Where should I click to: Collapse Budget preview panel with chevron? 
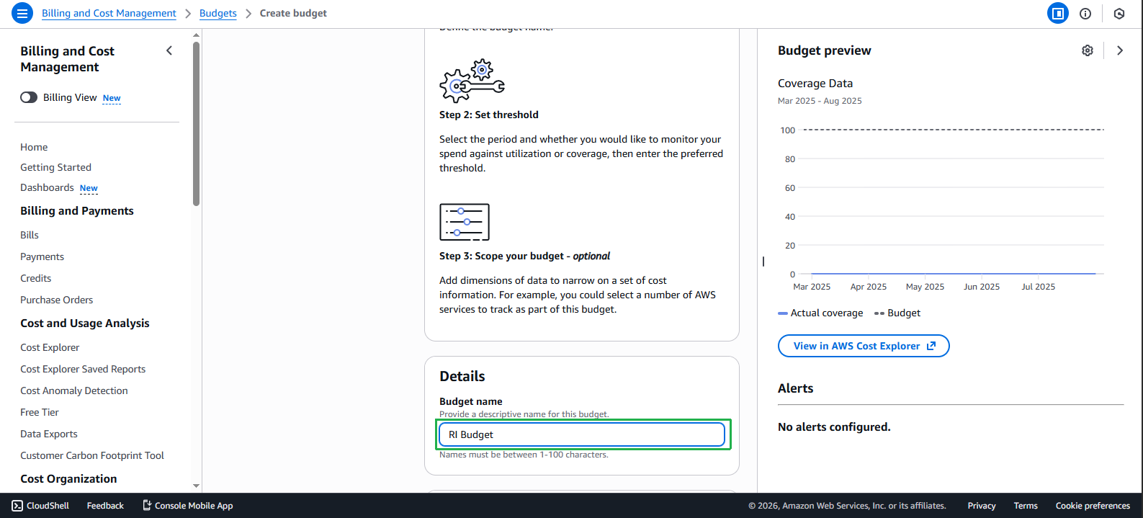point(1120,50)
